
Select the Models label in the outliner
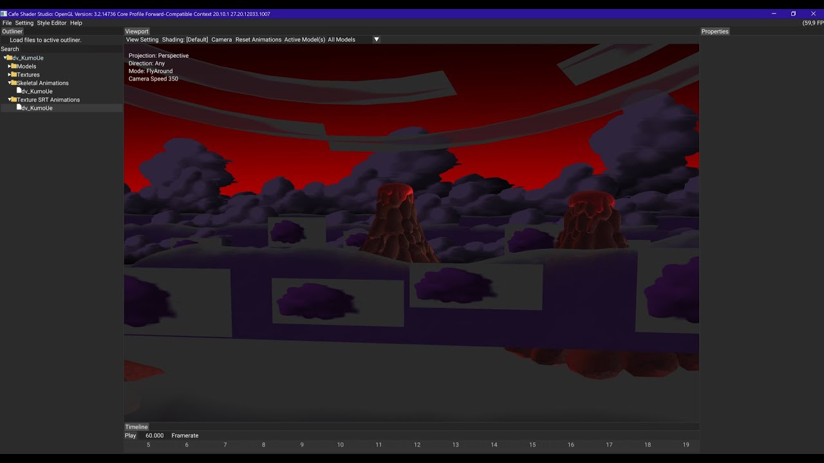(26, 66)
